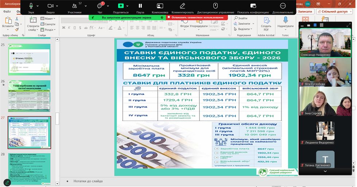The height and width of the screenshot is (187, 357).
Task: Click Show conference icon
Action: pyautogui.click(x=253, y=6)
